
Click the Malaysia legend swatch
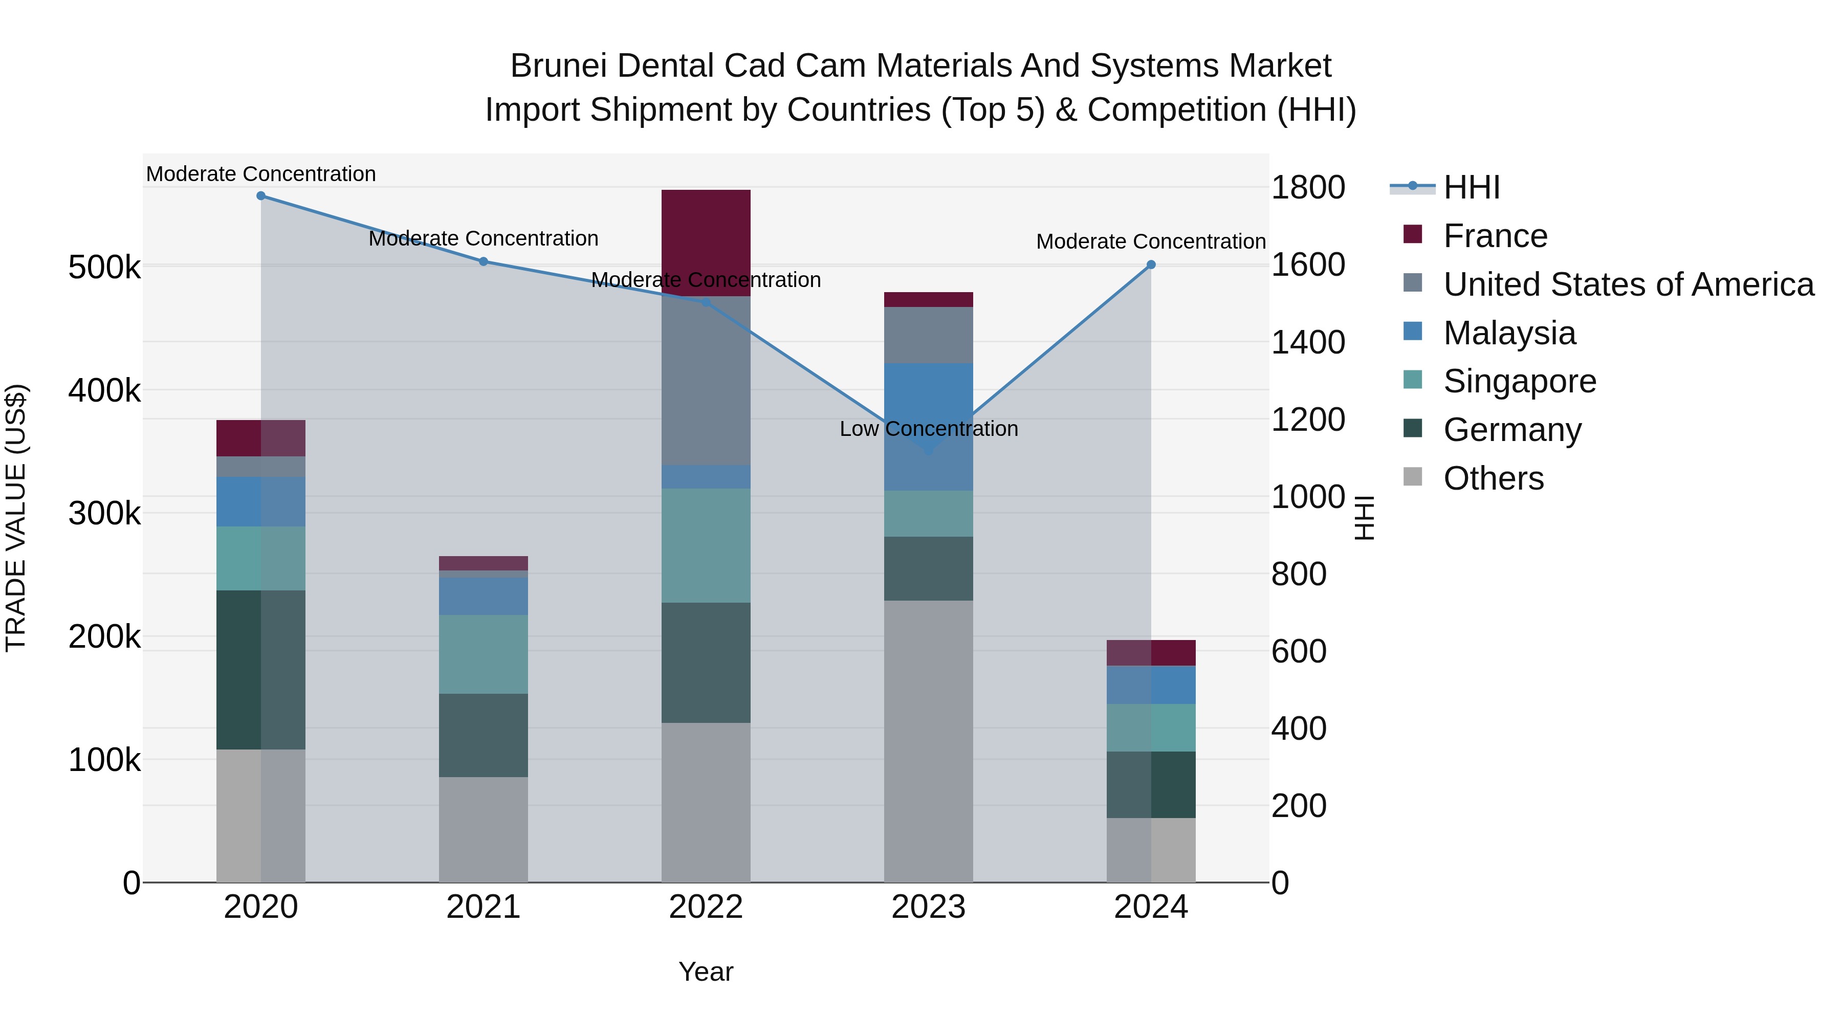click(x=1413, y=331)
